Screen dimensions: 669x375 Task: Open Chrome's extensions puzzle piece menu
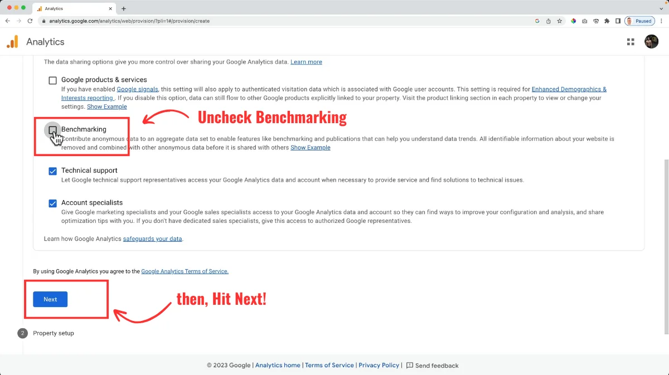[x=607, y=21]
